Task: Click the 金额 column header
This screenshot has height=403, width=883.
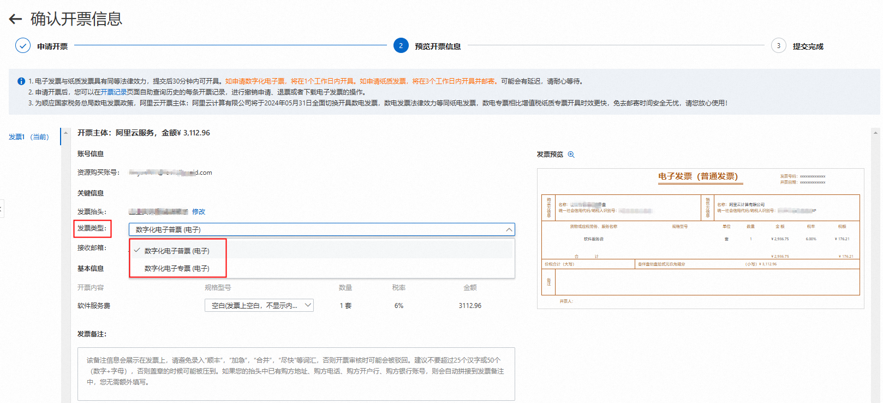Action: (470, 288)
